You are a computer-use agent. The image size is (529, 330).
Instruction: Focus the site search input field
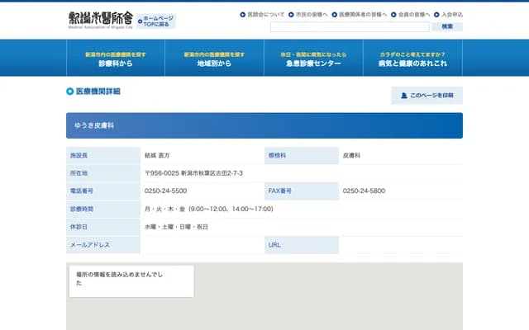pos(350,26)
